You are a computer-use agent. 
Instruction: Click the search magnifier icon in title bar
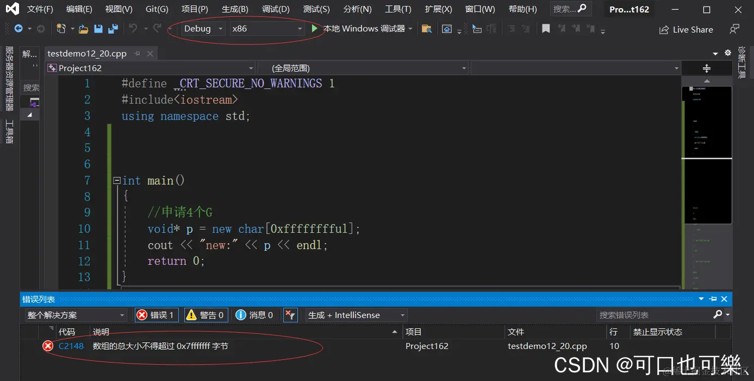coord(582,8)
